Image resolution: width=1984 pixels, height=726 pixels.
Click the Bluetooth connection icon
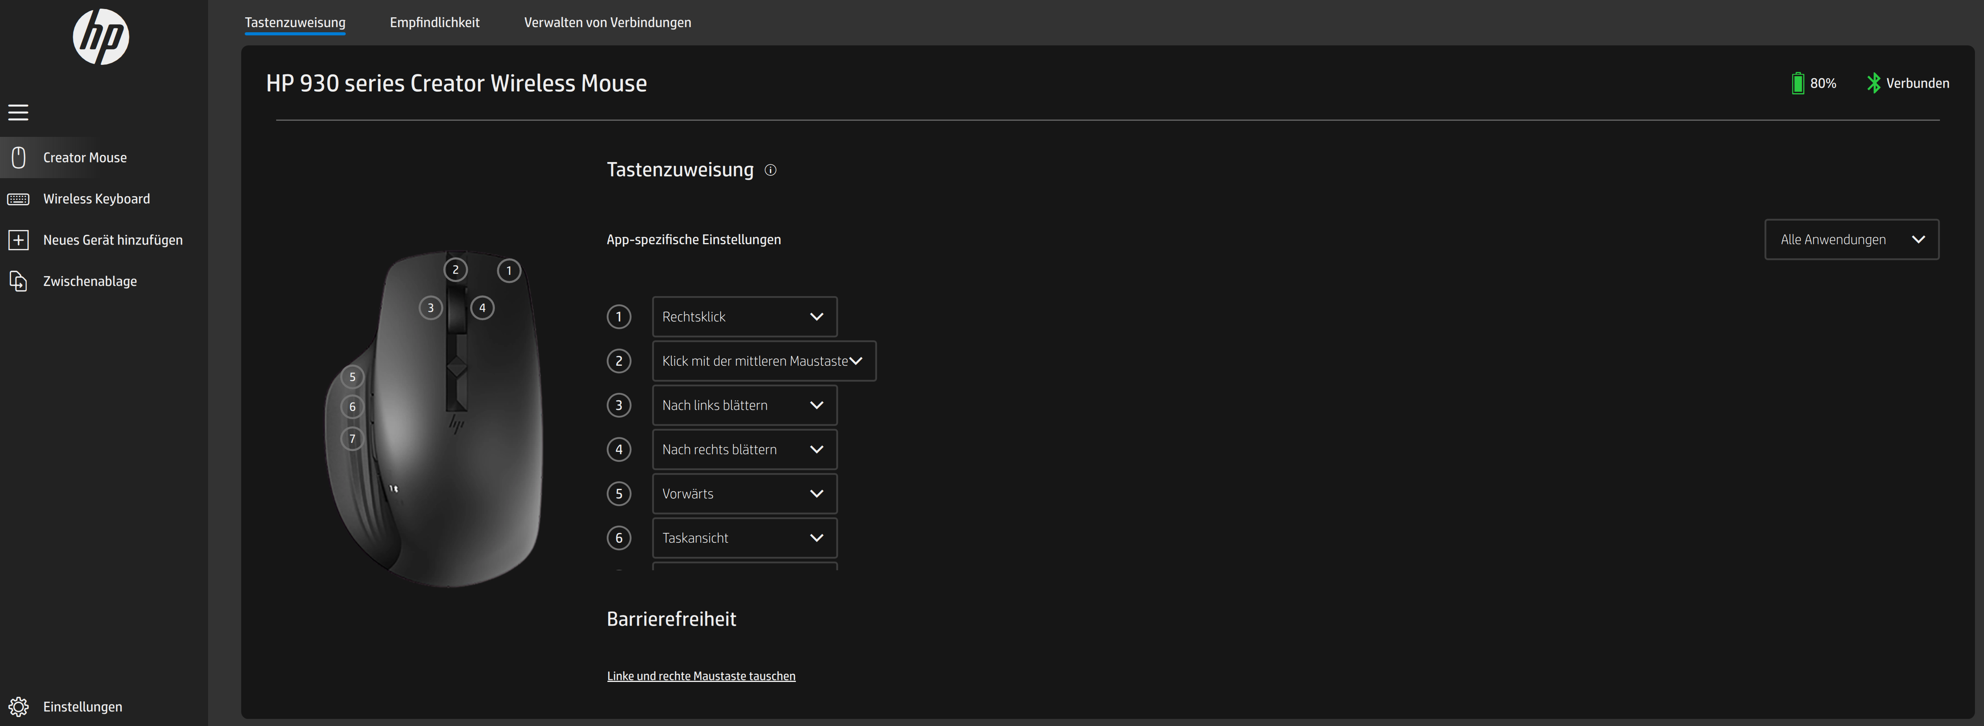(1873, 83)
